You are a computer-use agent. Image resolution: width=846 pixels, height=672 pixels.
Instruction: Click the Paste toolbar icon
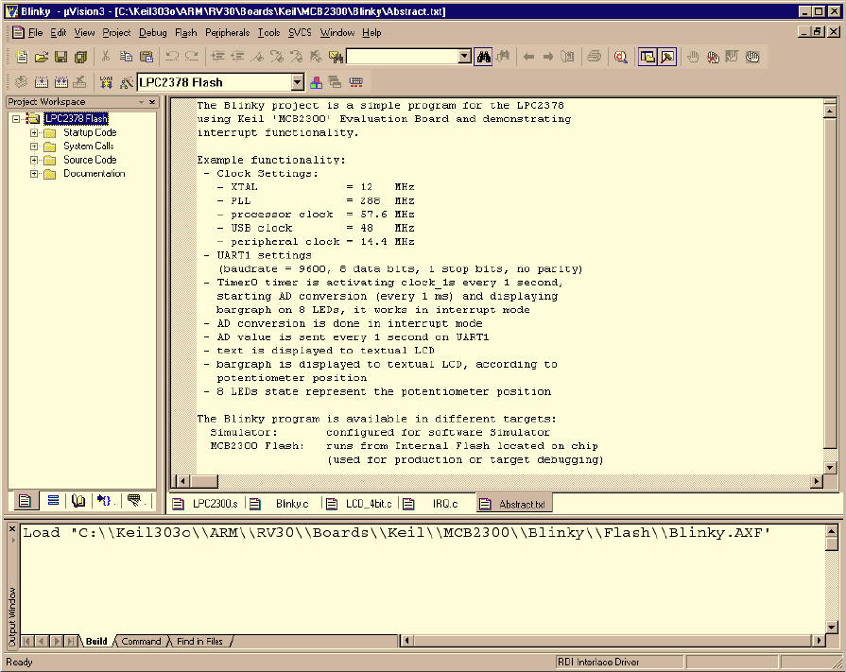click(x=146, y=57)
